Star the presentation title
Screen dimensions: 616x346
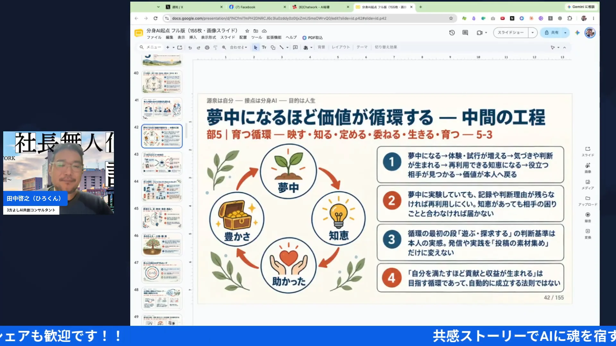pyautogui.click(x=247, y=31)
